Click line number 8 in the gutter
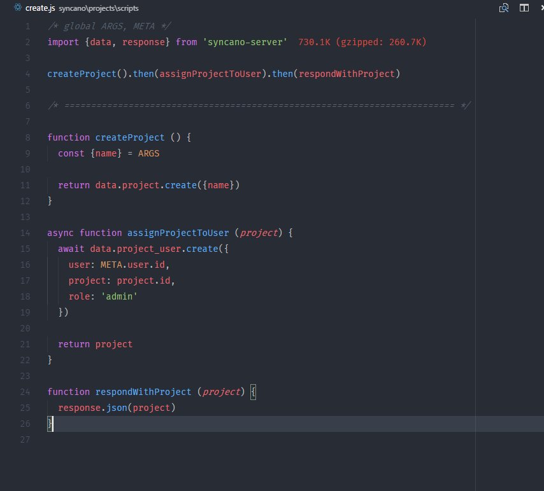 [27, 137]
